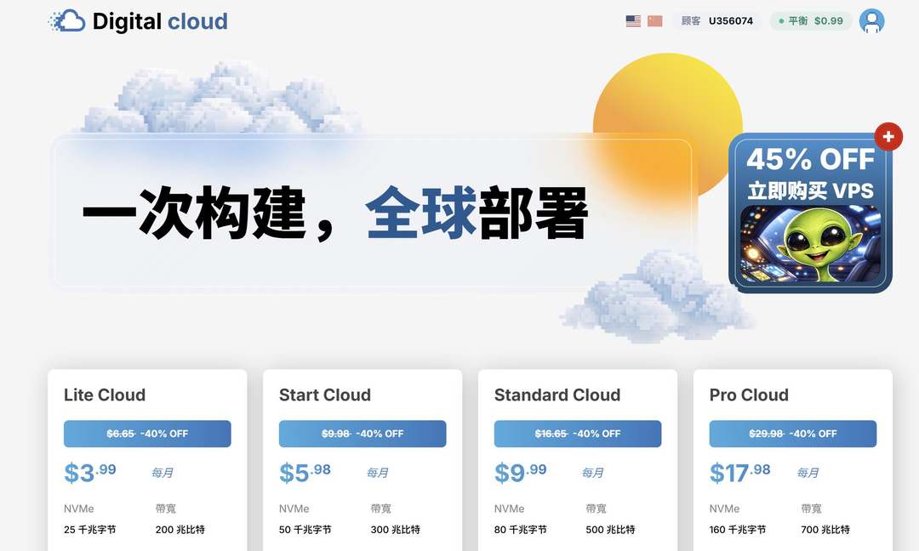Click Lite Cloud $6.65 -40% OFF banner
The width and height of the screenshot is (919, 551).
147,434
